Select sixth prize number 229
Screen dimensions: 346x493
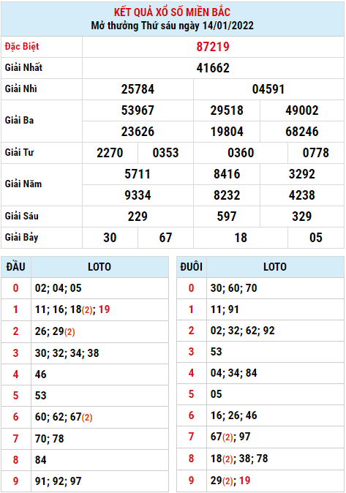coord(138,217)
